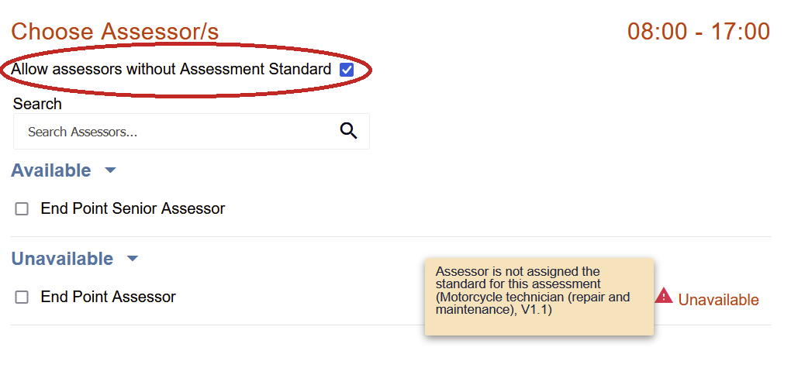Tick the End Point Senior Assessor checkbox
This screenshot has width=791, height=392.
[22, 209]
